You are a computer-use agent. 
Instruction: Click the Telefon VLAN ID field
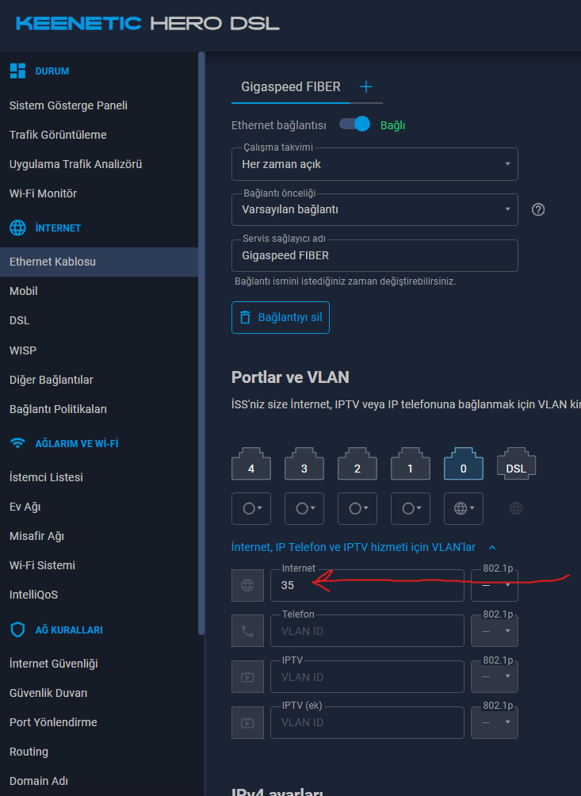pos(367,631)
